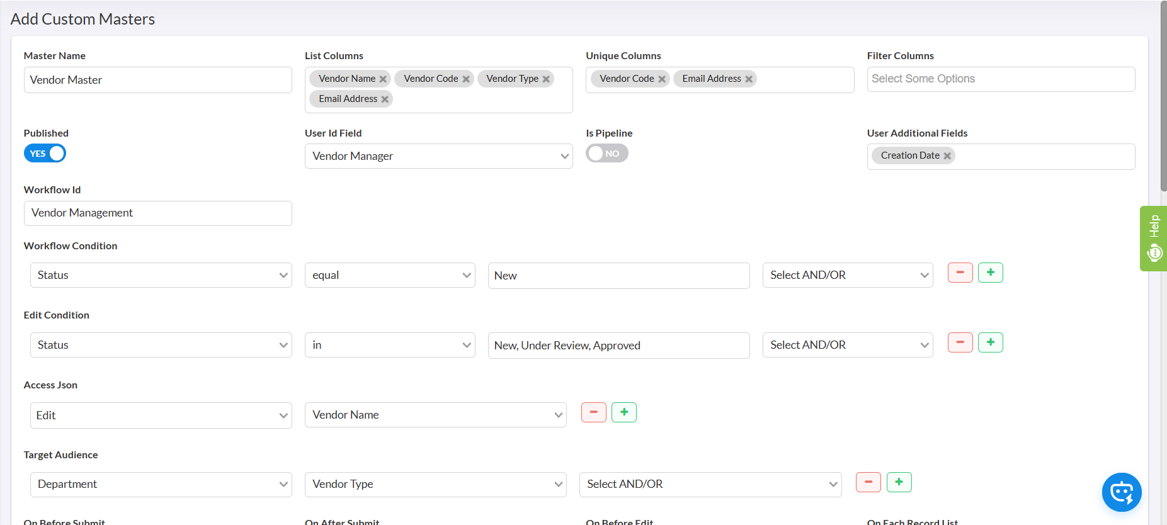Remove the Target Audience row

868,482
